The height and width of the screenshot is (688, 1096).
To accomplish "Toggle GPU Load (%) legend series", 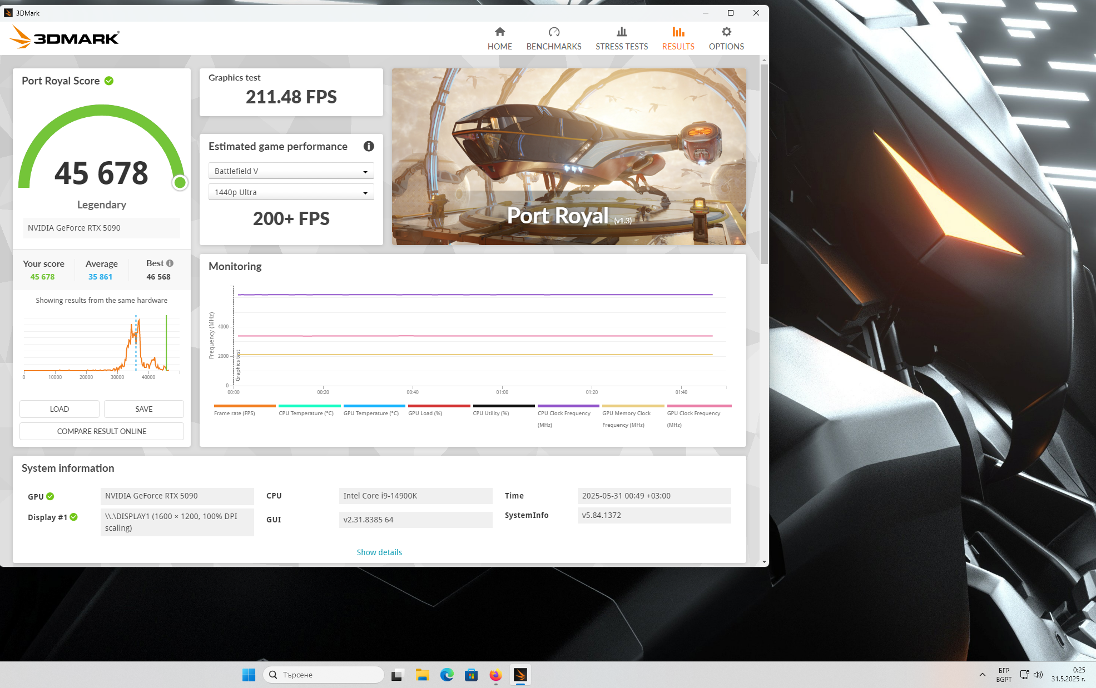I will pos(439,410).
